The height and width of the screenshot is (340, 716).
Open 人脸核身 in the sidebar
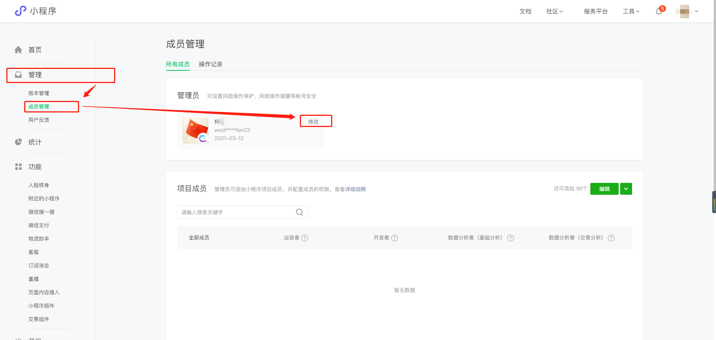point(39,185)
